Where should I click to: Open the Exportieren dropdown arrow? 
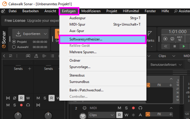[x=45, y=34]
